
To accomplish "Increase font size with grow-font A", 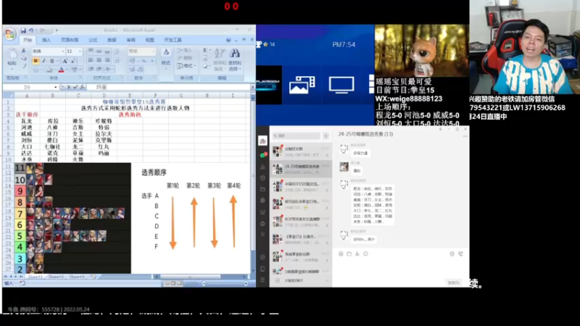I will point(65,61).
